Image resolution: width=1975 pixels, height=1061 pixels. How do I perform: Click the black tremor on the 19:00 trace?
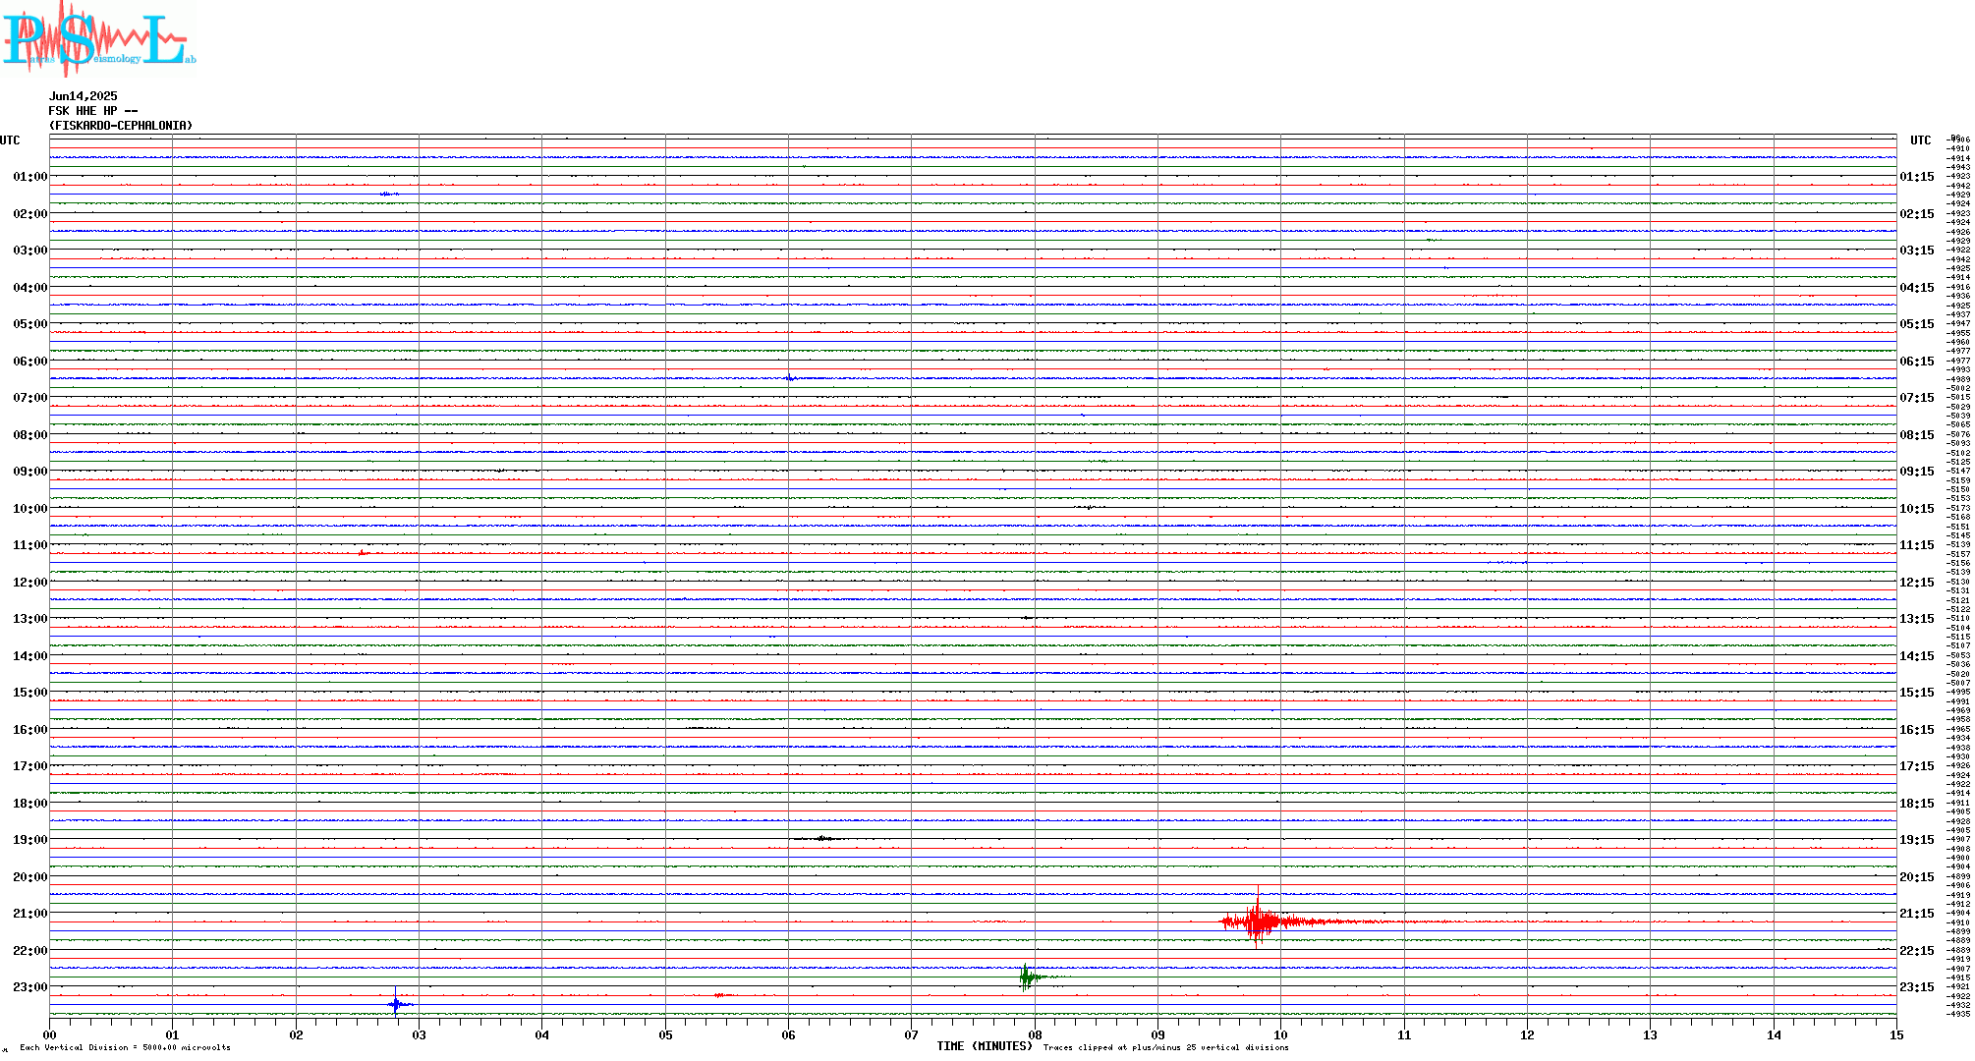823,838
